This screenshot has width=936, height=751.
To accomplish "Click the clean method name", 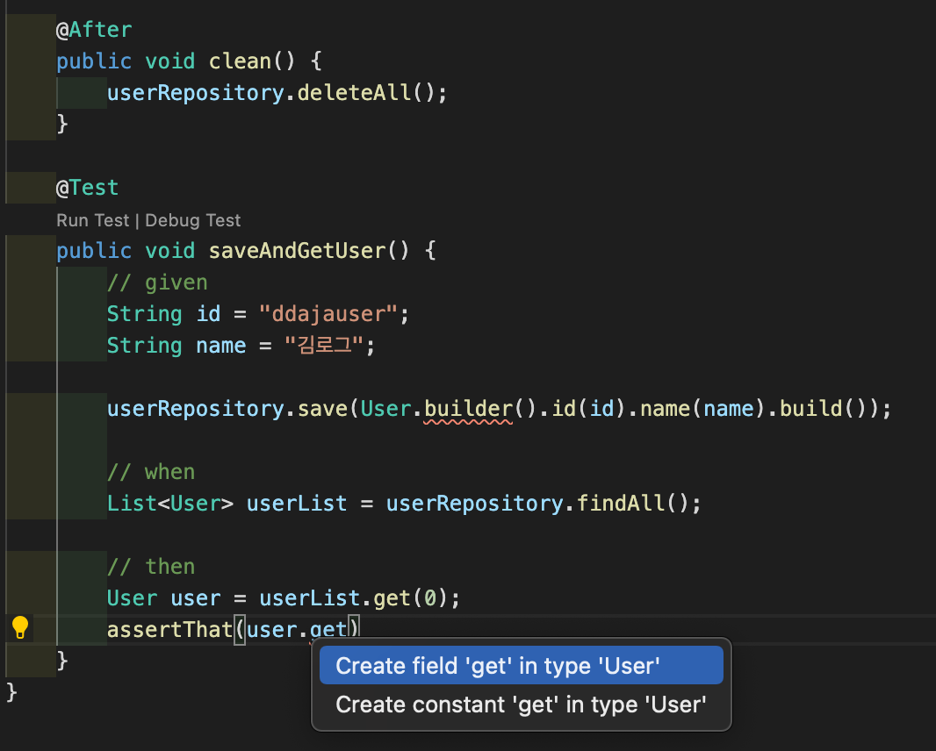I will pos(240,61).
